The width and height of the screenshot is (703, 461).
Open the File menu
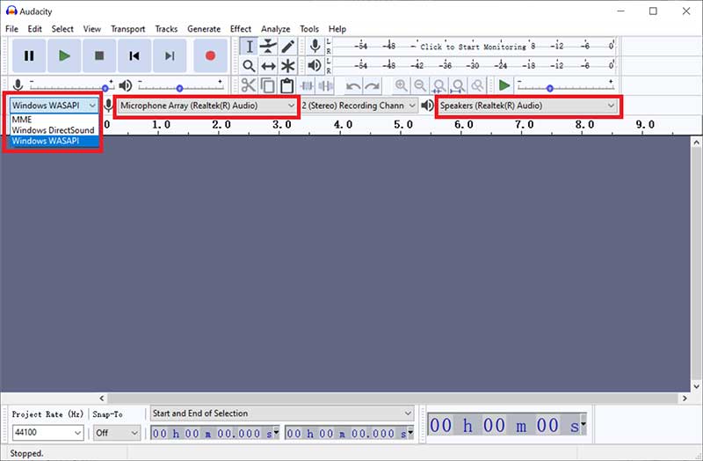click(11, 29)
